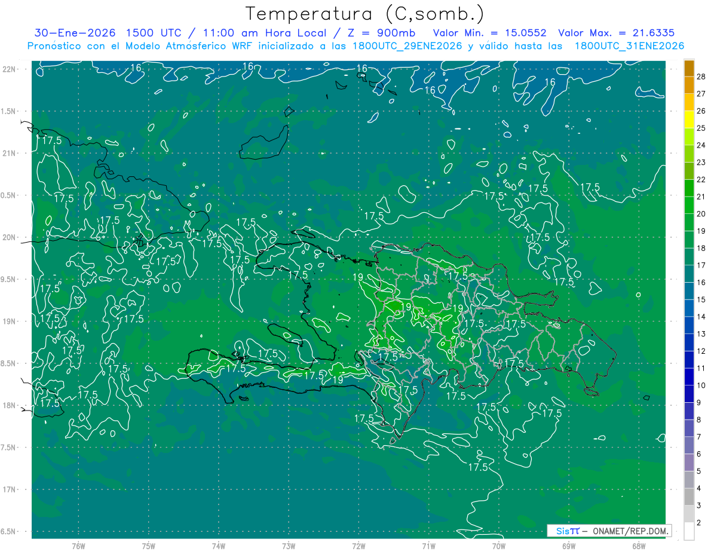Click the '18N' latitude axis label
The height and width of the screenshot is (554, 717).
(10, 405)
